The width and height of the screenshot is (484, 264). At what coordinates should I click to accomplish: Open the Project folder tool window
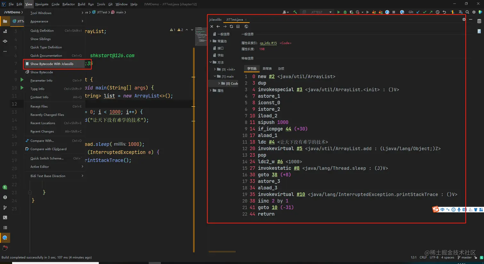click(5, 21)
